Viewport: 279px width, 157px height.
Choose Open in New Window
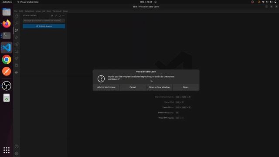[x=159, y=87]
